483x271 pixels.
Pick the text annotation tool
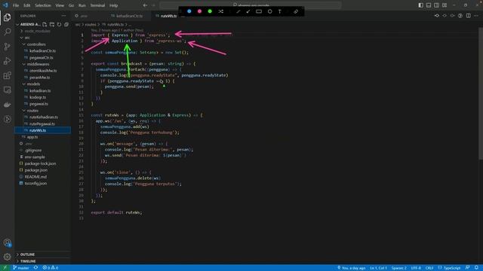tap(280, 12)
